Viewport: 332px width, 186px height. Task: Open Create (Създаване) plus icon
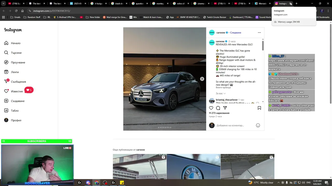[6, 101]
